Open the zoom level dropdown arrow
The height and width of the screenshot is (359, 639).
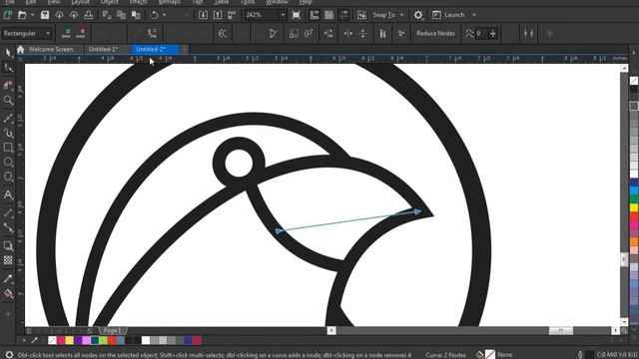(283, 15)
